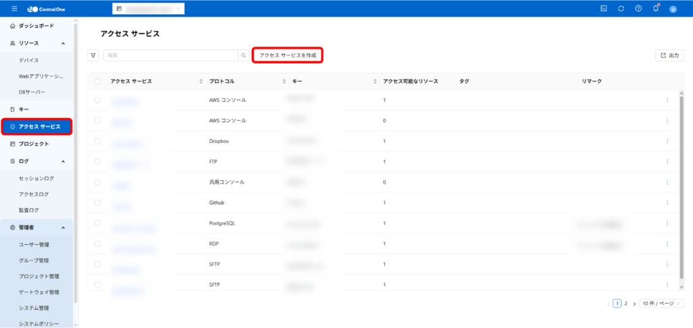Click the アクセス サービスを作成 button
The image size is (693, 328).
pyautogui.click(x=288, y=55)
